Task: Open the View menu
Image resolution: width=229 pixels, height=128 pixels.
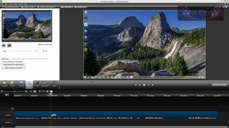Action: tap(11, 4)
